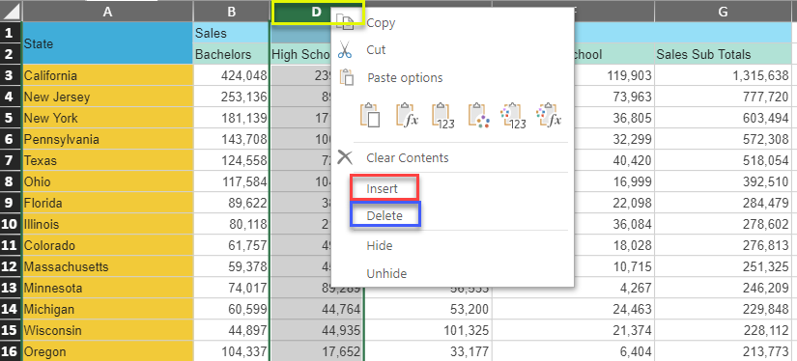The width and height of the screenshot is (797, 361).
Task: Choose Delete in the context menu
Action: click(x=384, y=216)
